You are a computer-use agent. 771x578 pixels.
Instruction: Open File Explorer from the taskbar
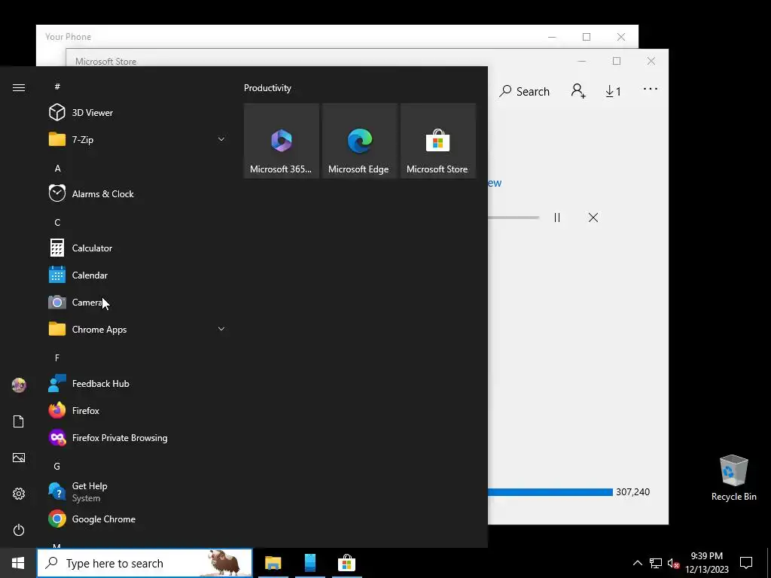tap(273, 563)
